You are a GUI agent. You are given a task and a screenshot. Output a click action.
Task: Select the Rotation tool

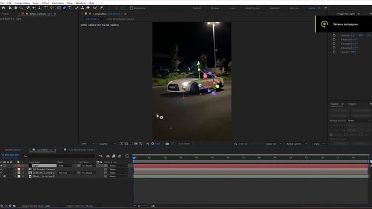click(46, 8)
